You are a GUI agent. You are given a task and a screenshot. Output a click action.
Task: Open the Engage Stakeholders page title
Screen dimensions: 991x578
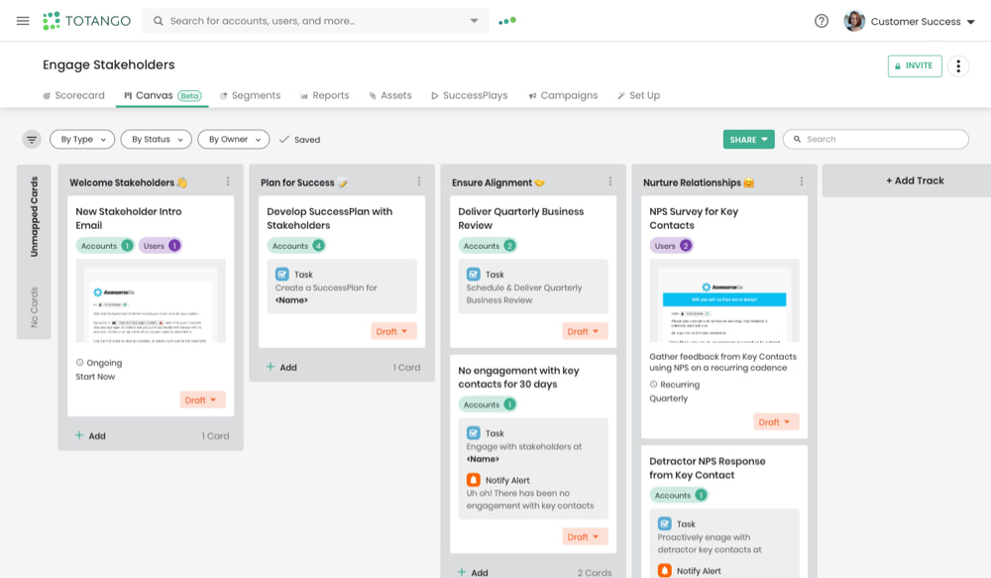click(x=109, y=64)
